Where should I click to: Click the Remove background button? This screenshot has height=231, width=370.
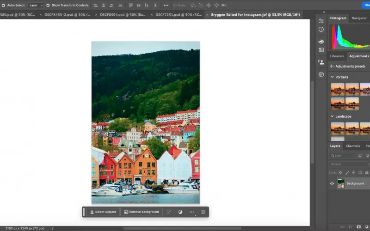click(x=141, y=212)
